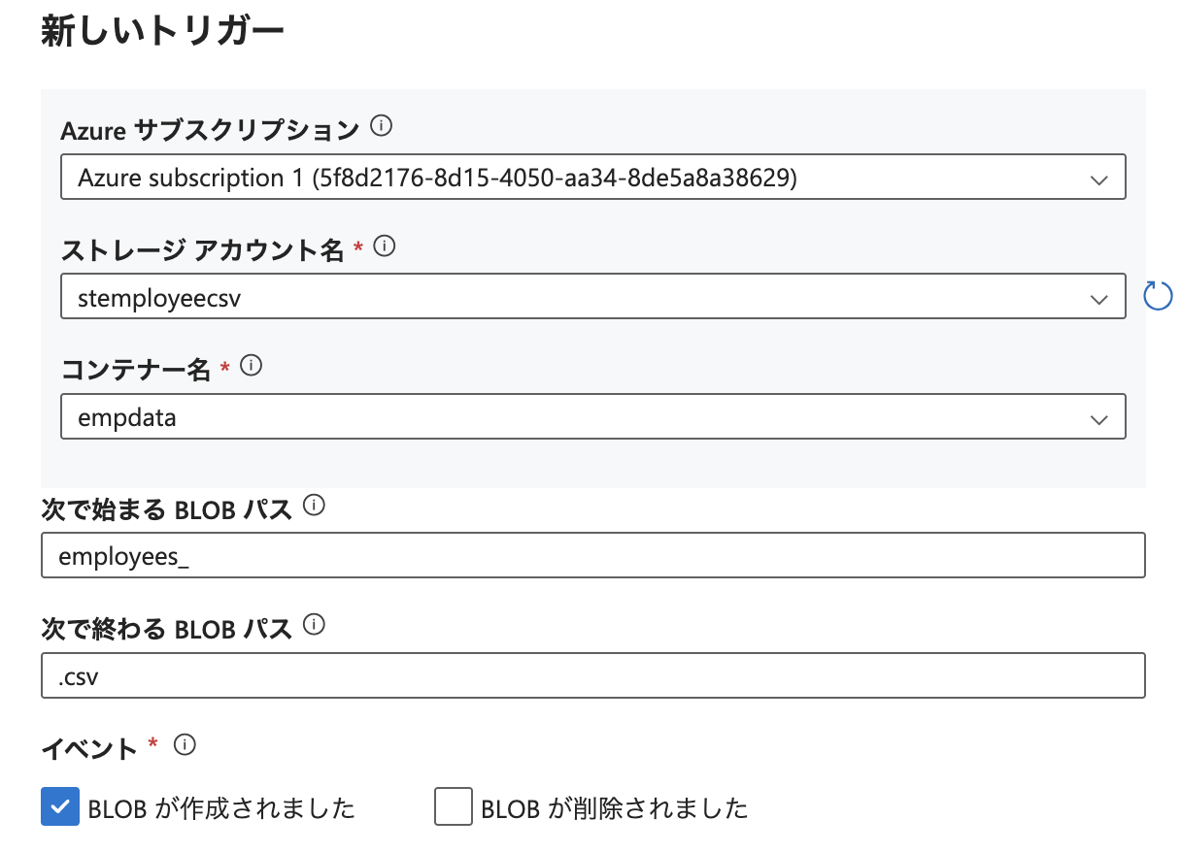
Task: Enable BLOB が削除されました
Action: pos(453,806)
